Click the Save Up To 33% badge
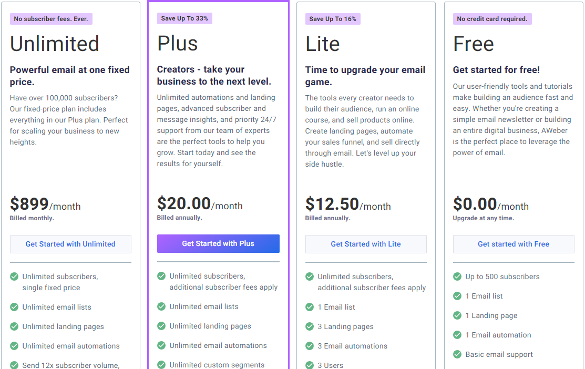Screen dimensions: 585x369 (184, 18)
